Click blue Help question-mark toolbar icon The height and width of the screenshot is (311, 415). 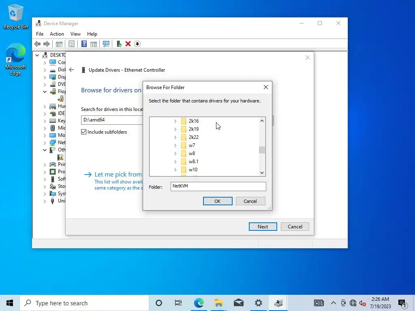[x=84, y=44]
